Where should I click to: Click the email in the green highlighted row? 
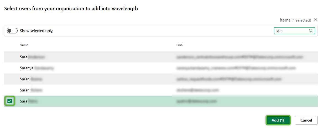tap(196, 101)
